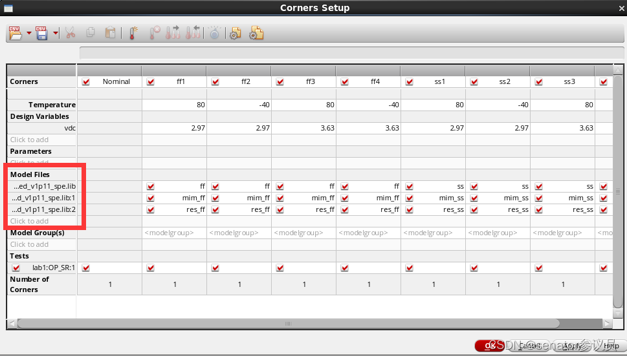Open the modelgroup field under ff3
The image size is (627, 358).
pyautogui.click(x=304, y=233)
